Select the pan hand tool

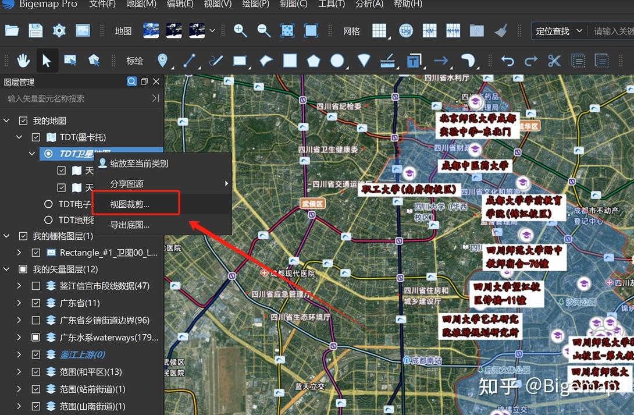(x=23, y=61)
